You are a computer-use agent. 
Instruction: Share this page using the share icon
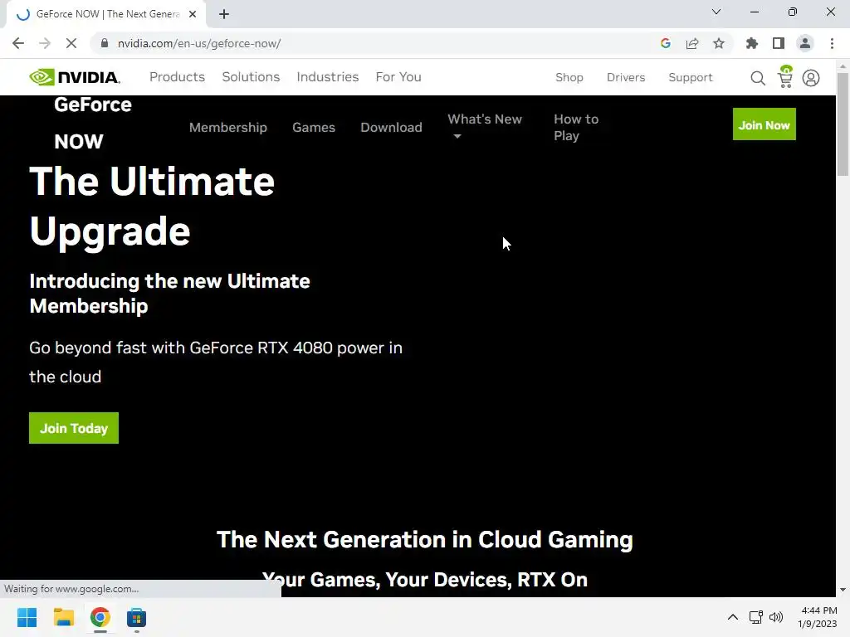(x=692, y=43)
